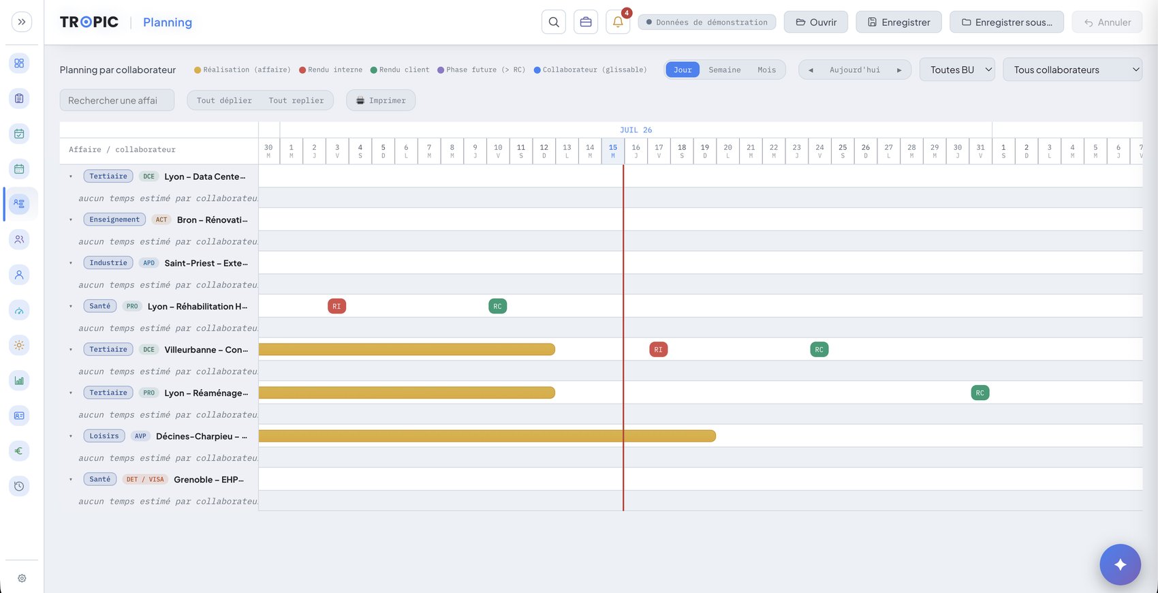Click Industrie tag on Saint-Priest row
Screen dimensions: 1158x593
tap(108, 263)
